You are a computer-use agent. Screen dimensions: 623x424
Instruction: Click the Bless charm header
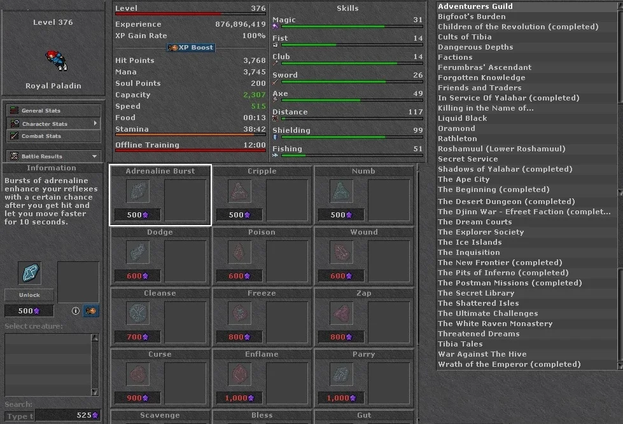click(x=262, y=415)
